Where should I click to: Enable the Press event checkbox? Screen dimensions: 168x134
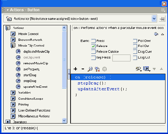[x=93, y=41]
